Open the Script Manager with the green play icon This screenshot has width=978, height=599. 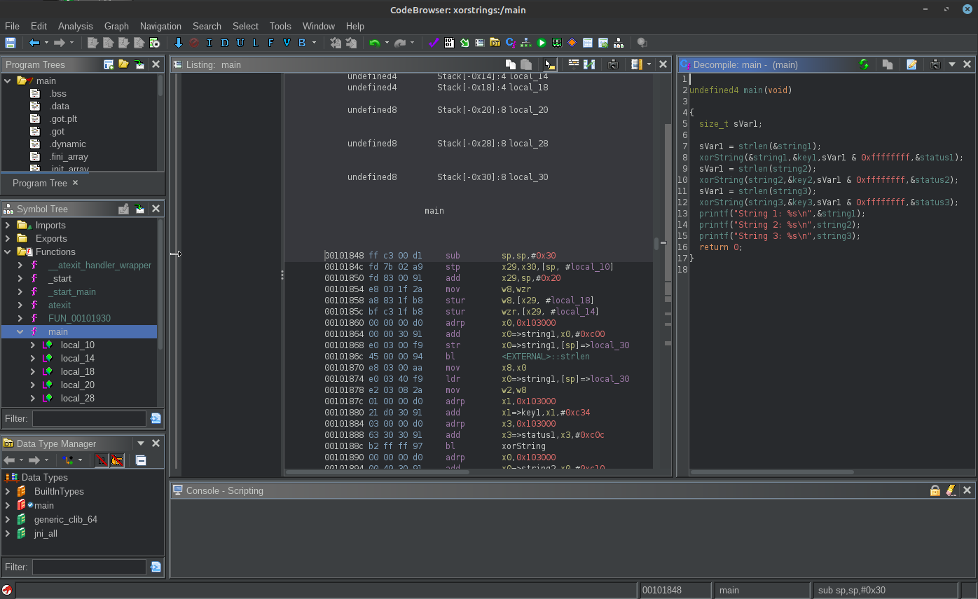click(x=541, y=42)
